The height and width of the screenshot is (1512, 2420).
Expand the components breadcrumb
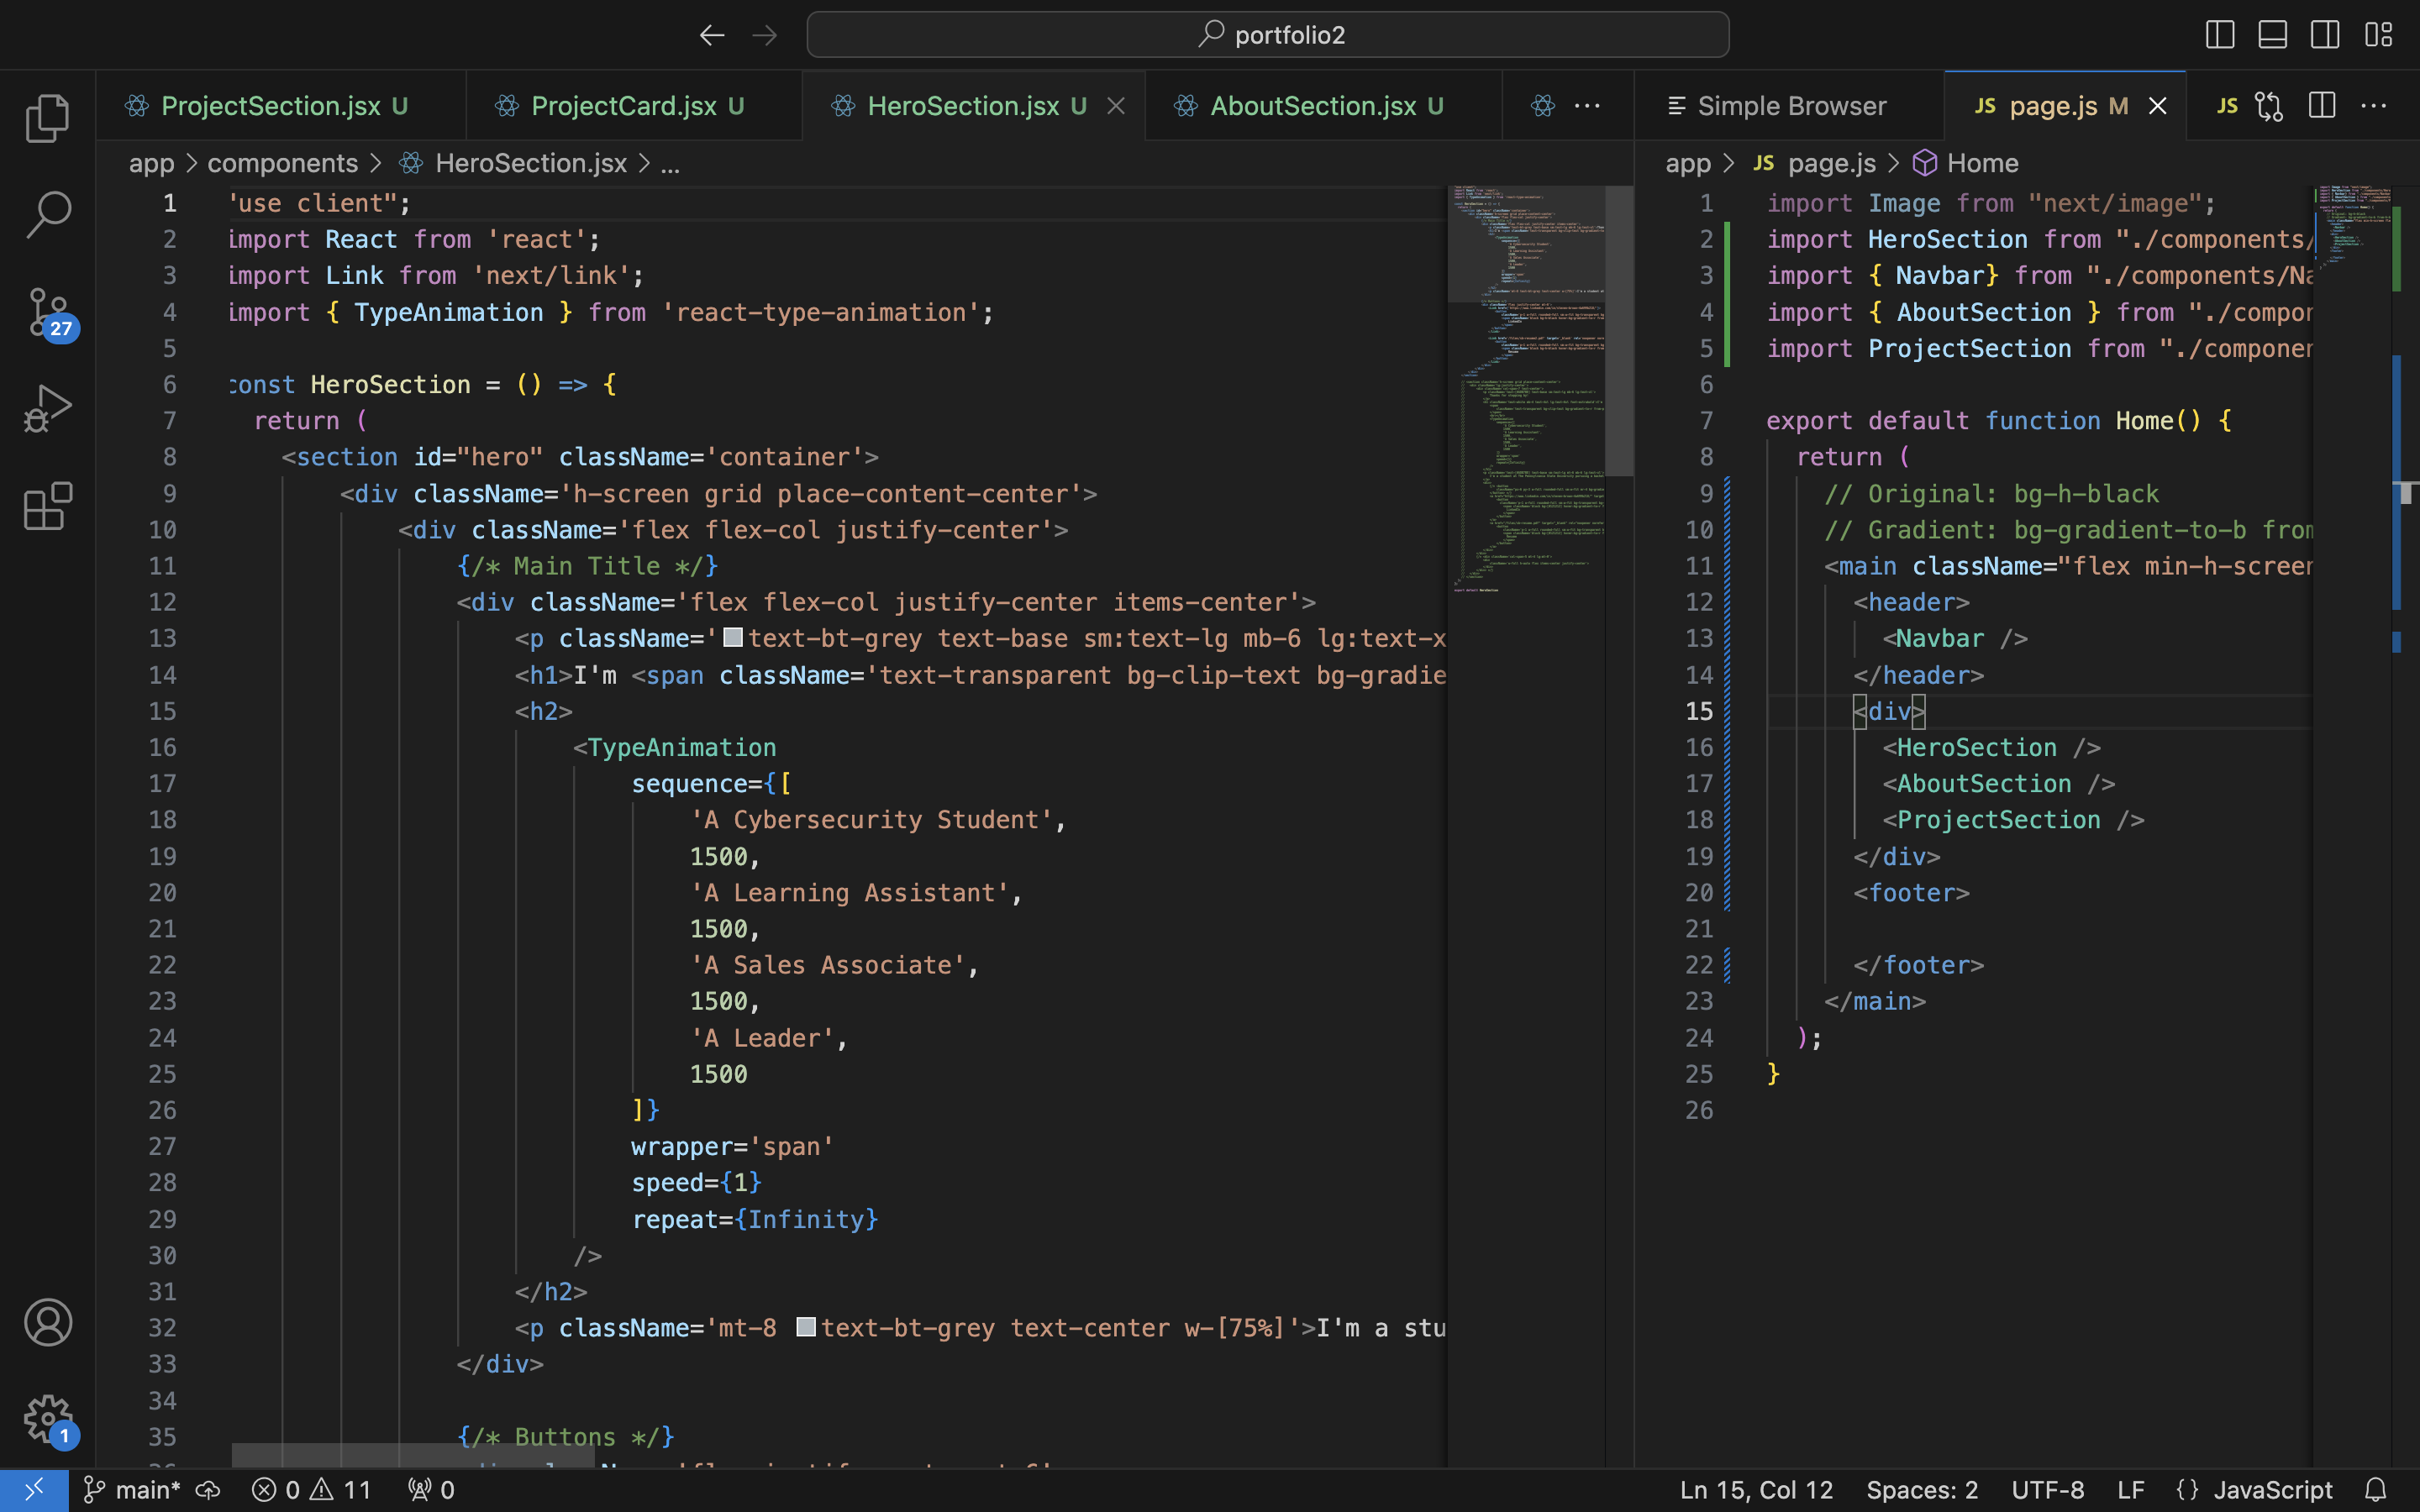coord(283,163)
